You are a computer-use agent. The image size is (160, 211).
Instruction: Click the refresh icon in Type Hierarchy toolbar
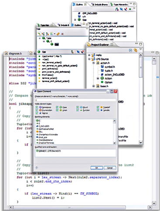[x=58, y=34]
